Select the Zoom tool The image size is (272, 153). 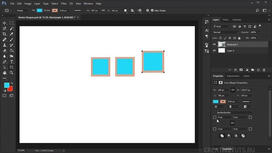tap(11, 73)
